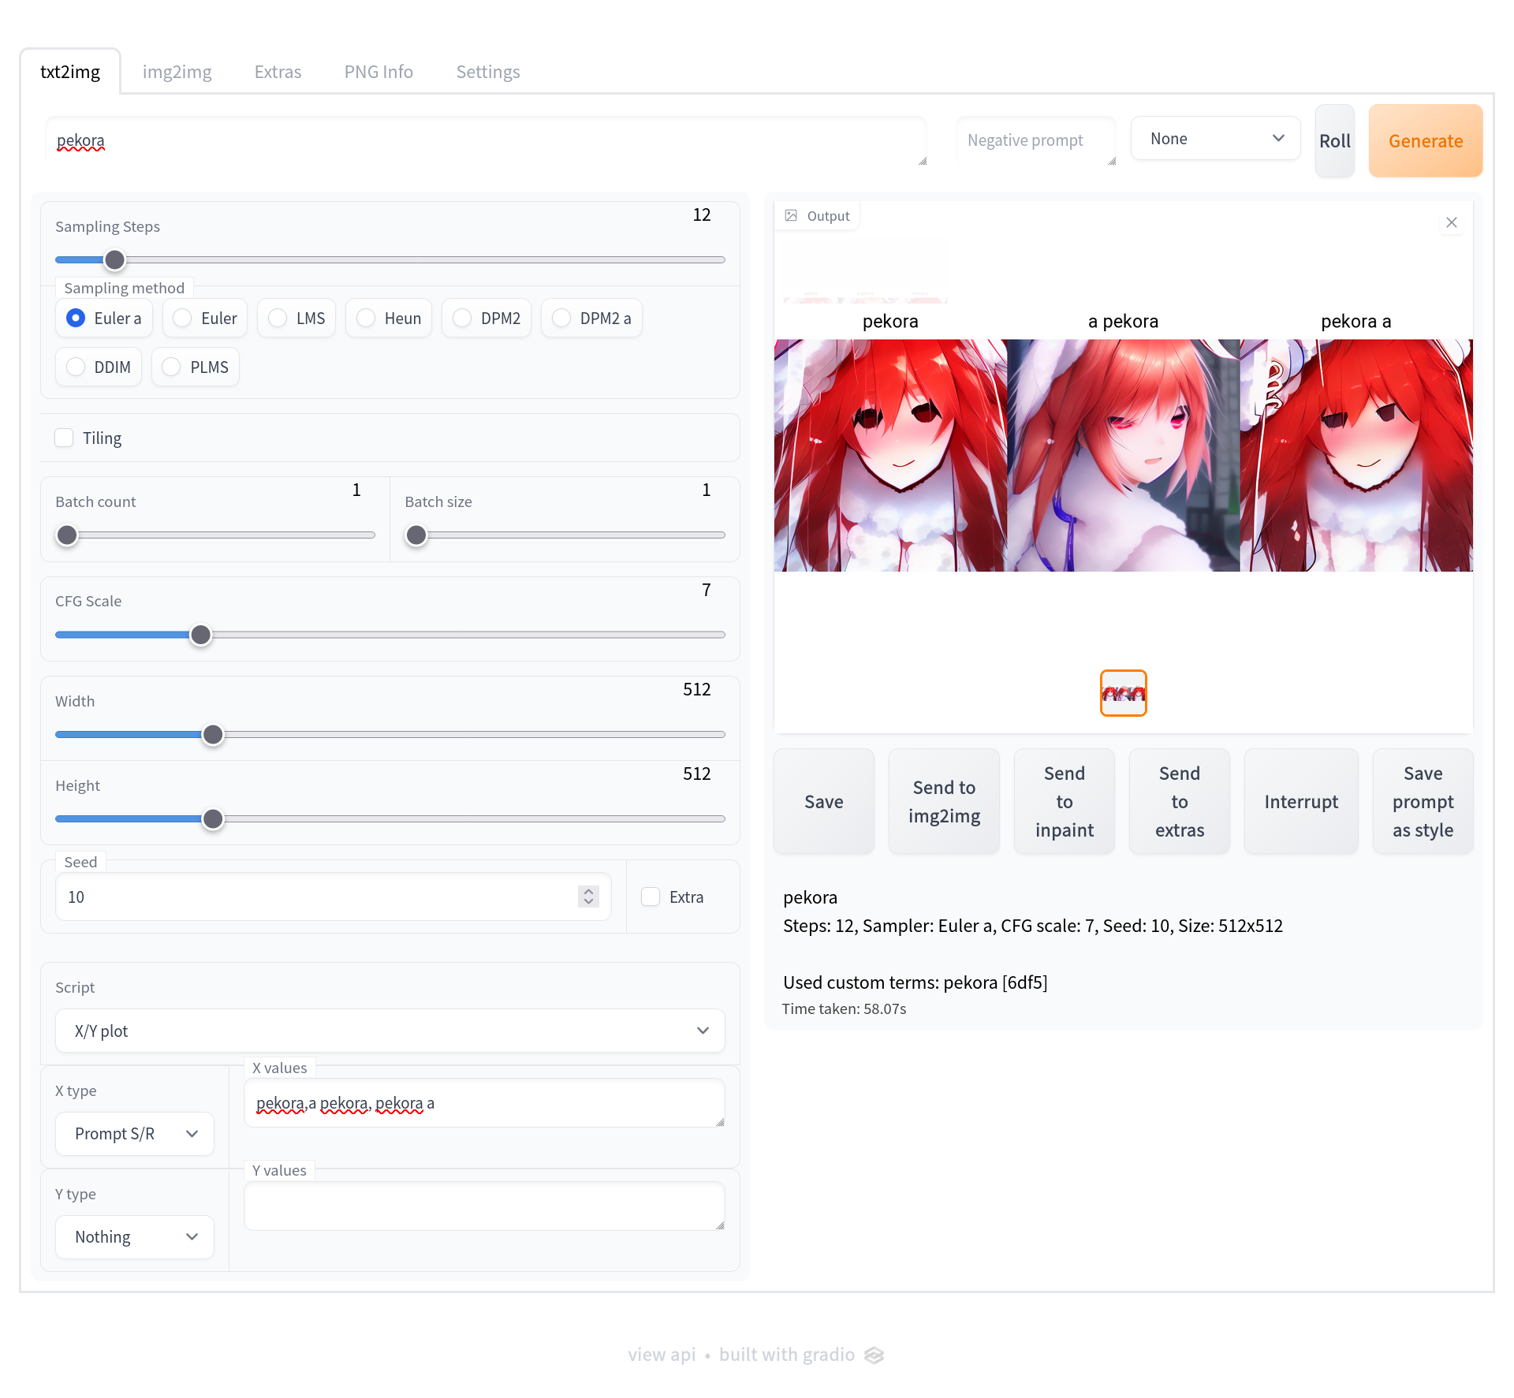Close the output image preview
Image resolution: width=1514 pixels, height=1398 pixels.
click(x=1451, y=222)
